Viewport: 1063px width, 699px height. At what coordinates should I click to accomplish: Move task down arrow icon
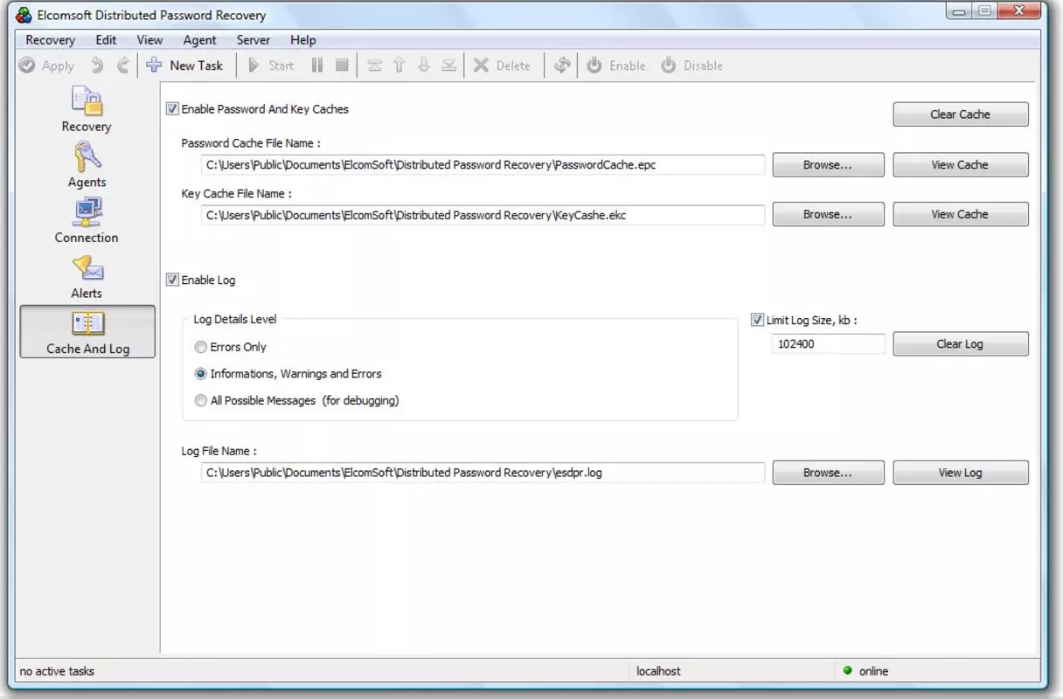pos(424,66)
